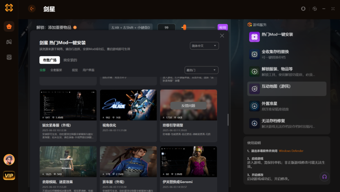
Task: Select the 全套服装 category filter
Action: click(56, 70)
